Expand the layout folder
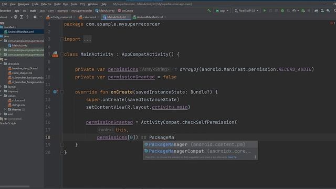336x189 pixels. coord(1,87)
